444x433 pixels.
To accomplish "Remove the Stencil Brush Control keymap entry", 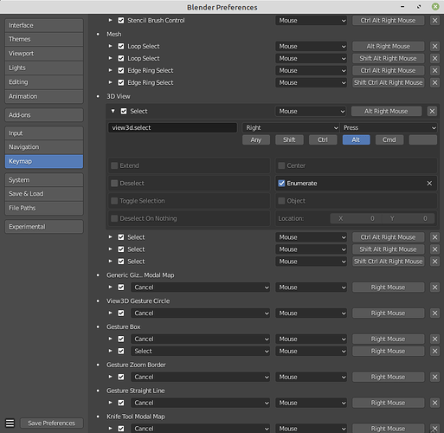I will tap(434, 21).
